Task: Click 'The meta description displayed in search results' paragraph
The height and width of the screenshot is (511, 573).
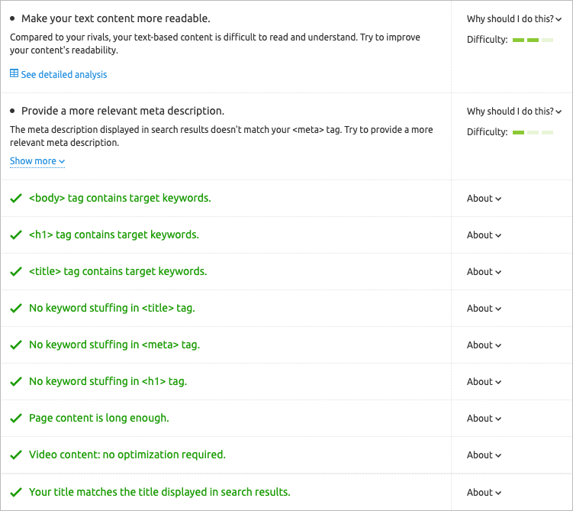Action: click(221, 136)
